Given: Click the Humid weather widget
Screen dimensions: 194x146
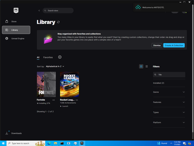Looking at the screenshot, I should click(x=162, y=143).
